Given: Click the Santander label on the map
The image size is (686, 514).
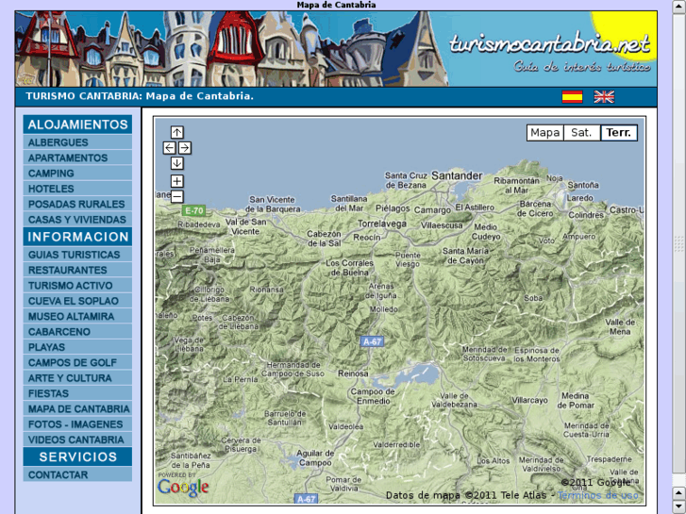Looking at the screenshot, I should [457, 175].
